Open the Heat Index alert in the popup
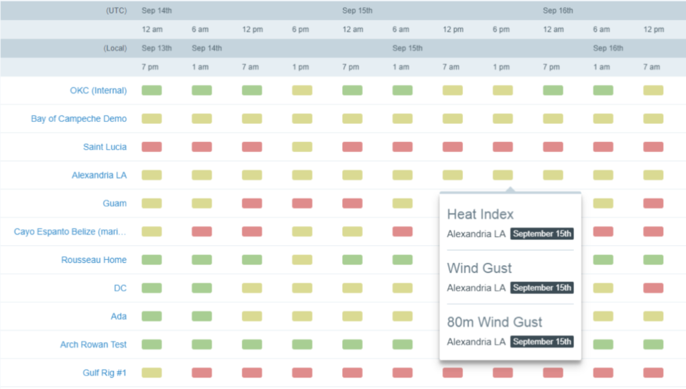 tap(480, 214)
